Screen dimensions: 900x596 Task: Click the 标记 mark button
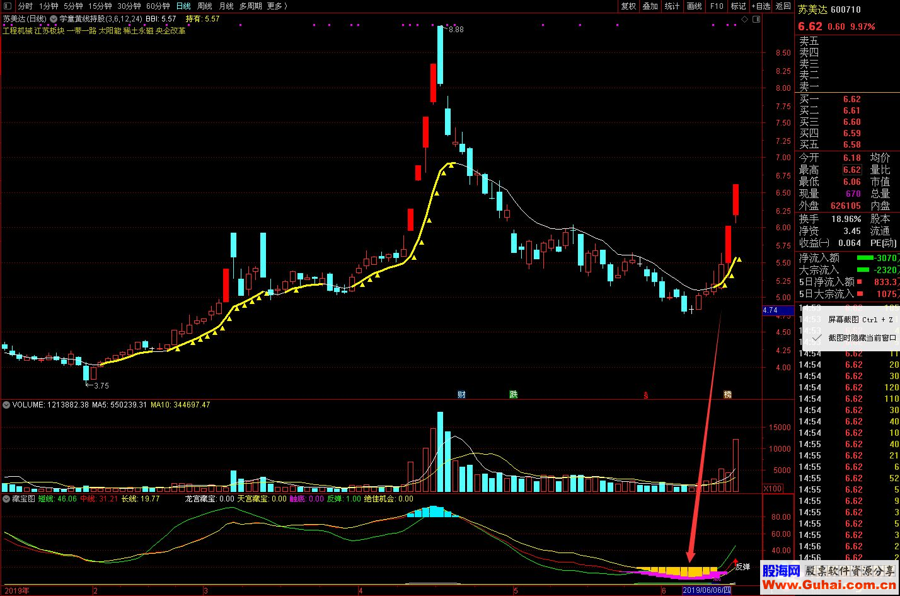[x=738, y=6]
